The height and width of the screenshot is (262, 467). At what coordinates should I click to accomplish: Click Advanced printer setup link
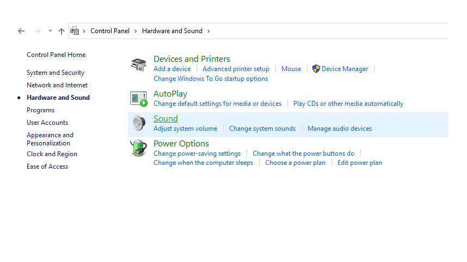click(236, 69)
